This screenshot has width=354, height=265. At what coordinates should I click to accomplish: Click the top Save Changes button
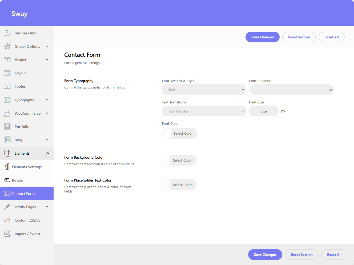[x=262, y=37]
